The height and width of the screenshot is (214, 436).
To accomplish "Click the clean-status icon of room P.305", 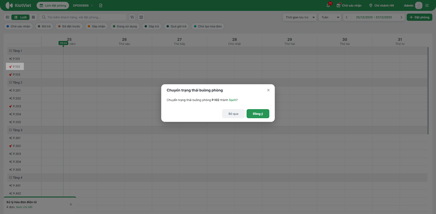I will (x=10, y=170).
